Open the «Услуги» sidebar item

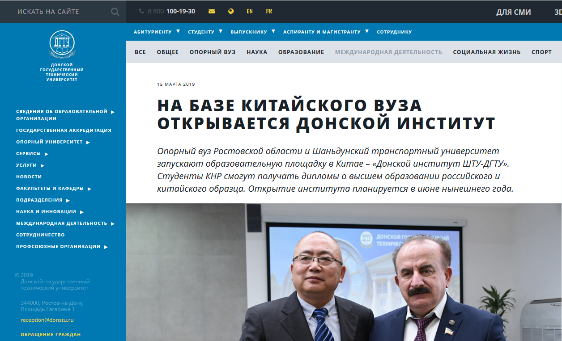point(26,165)
